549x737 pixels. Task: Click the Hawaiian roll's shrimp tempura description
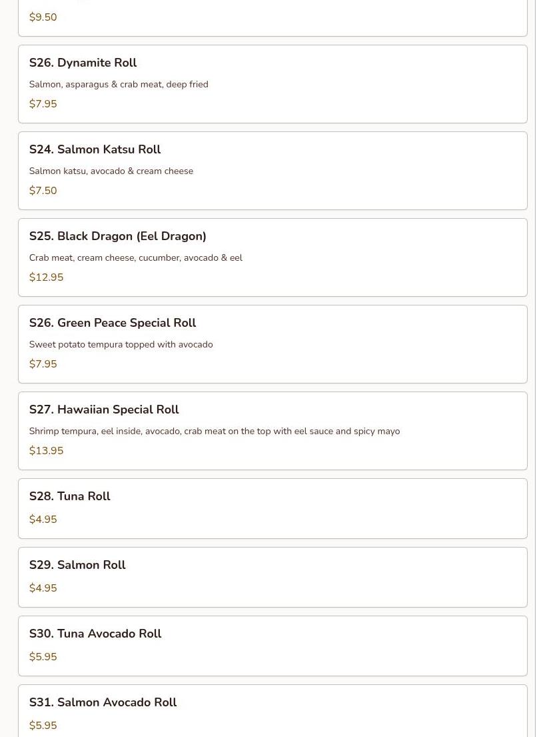point(214,432)
